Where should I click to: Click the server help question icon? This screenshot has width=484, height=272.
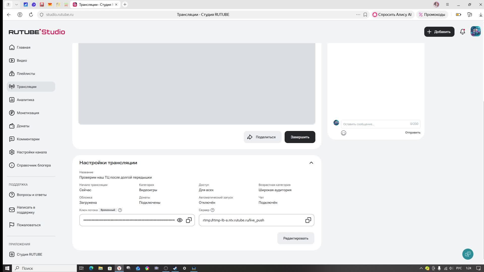(x=213, y=210)
